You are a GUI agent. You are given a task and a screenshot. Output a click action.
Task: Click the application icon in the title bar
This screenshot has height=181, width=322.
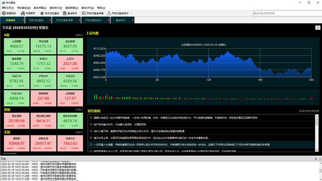tap(3, 2)
